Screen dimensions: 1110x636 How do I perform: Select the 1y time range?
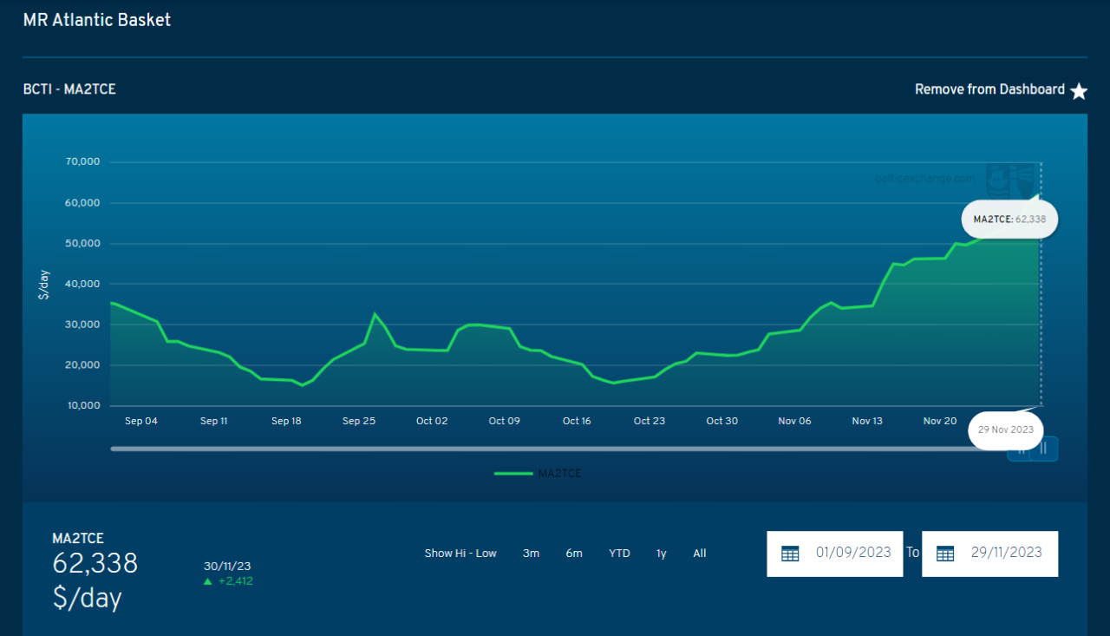point(662,554)
